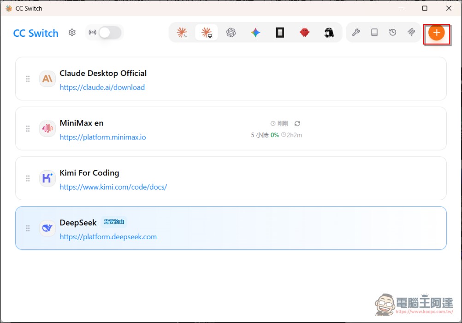The height and width of the screenshot is (323, 462).
Task: Select the Claude Desktop app tab
Action: (x=207, y=32)
